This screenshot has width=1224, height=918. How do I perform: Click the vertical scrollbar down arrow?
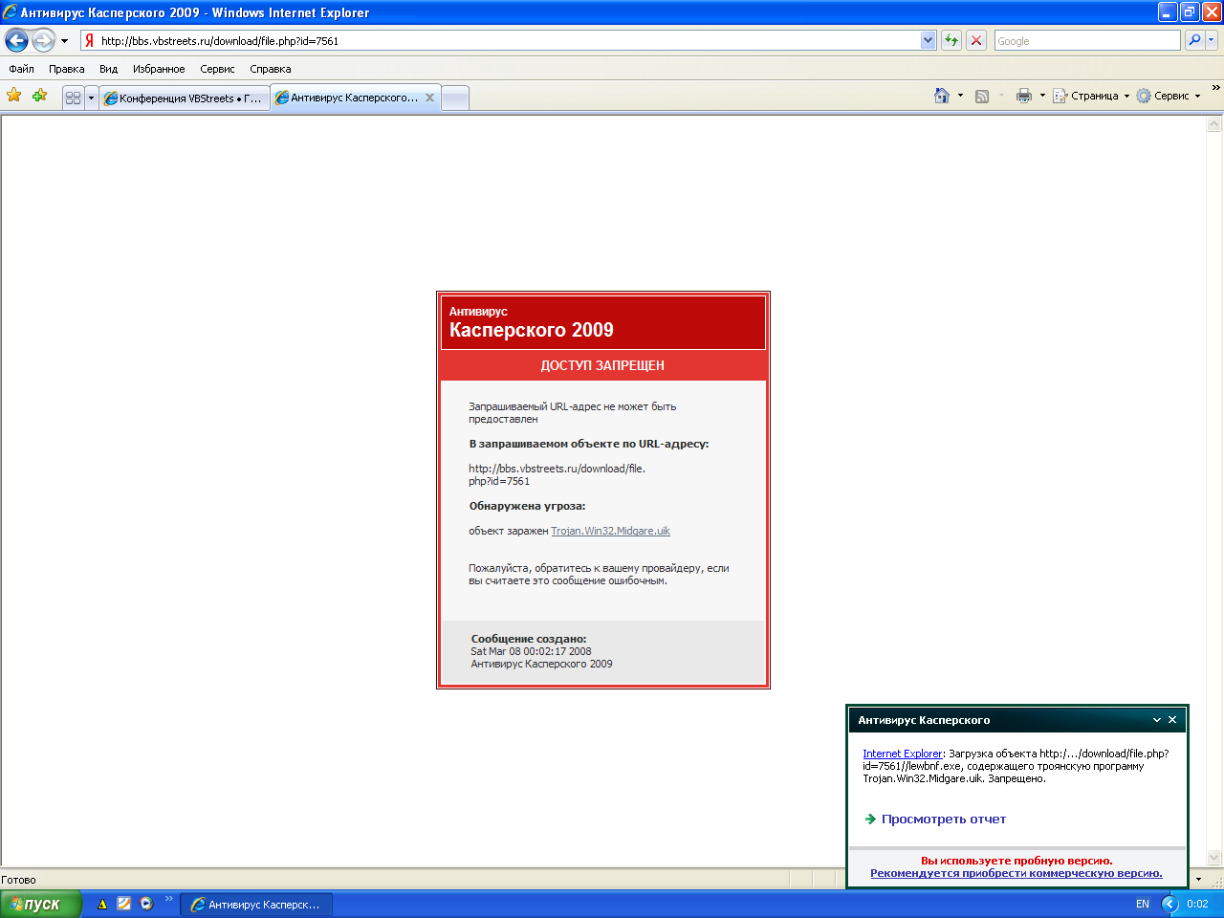(1214, 858)
